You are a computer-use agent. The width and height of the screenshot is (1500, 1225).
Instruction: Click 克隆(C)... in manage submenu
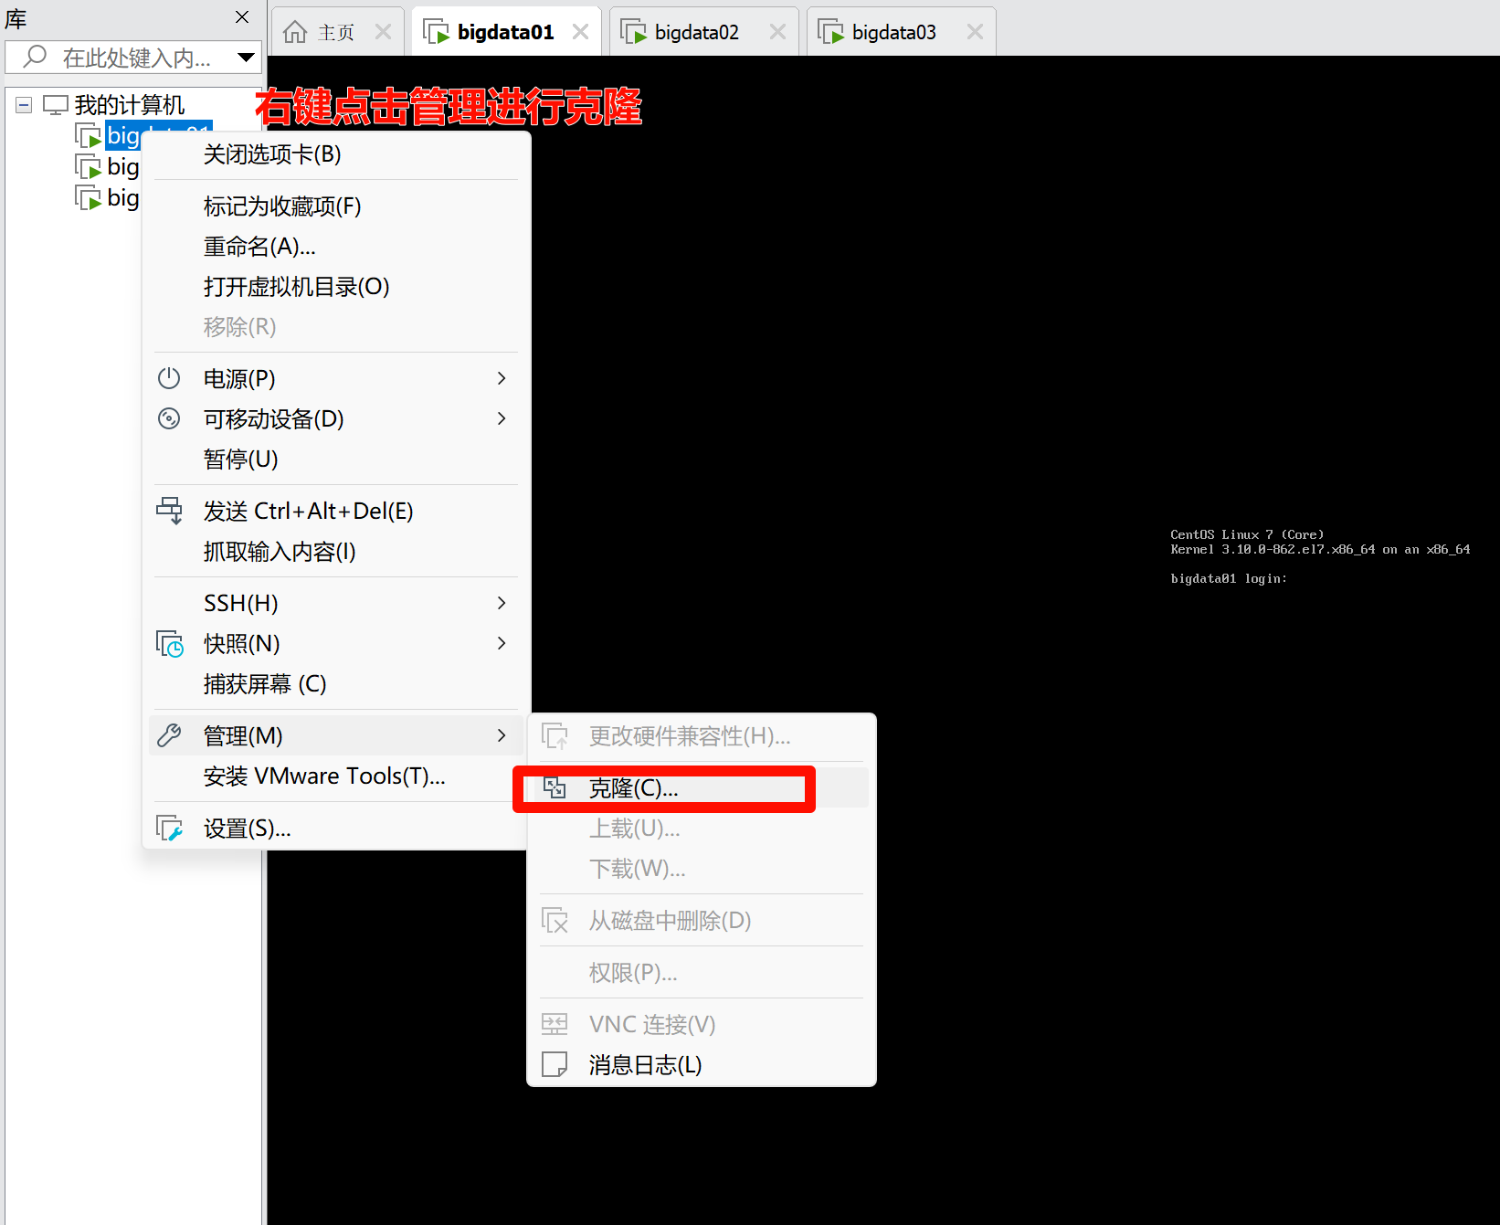pyautogui.click(x=702, y=787)
